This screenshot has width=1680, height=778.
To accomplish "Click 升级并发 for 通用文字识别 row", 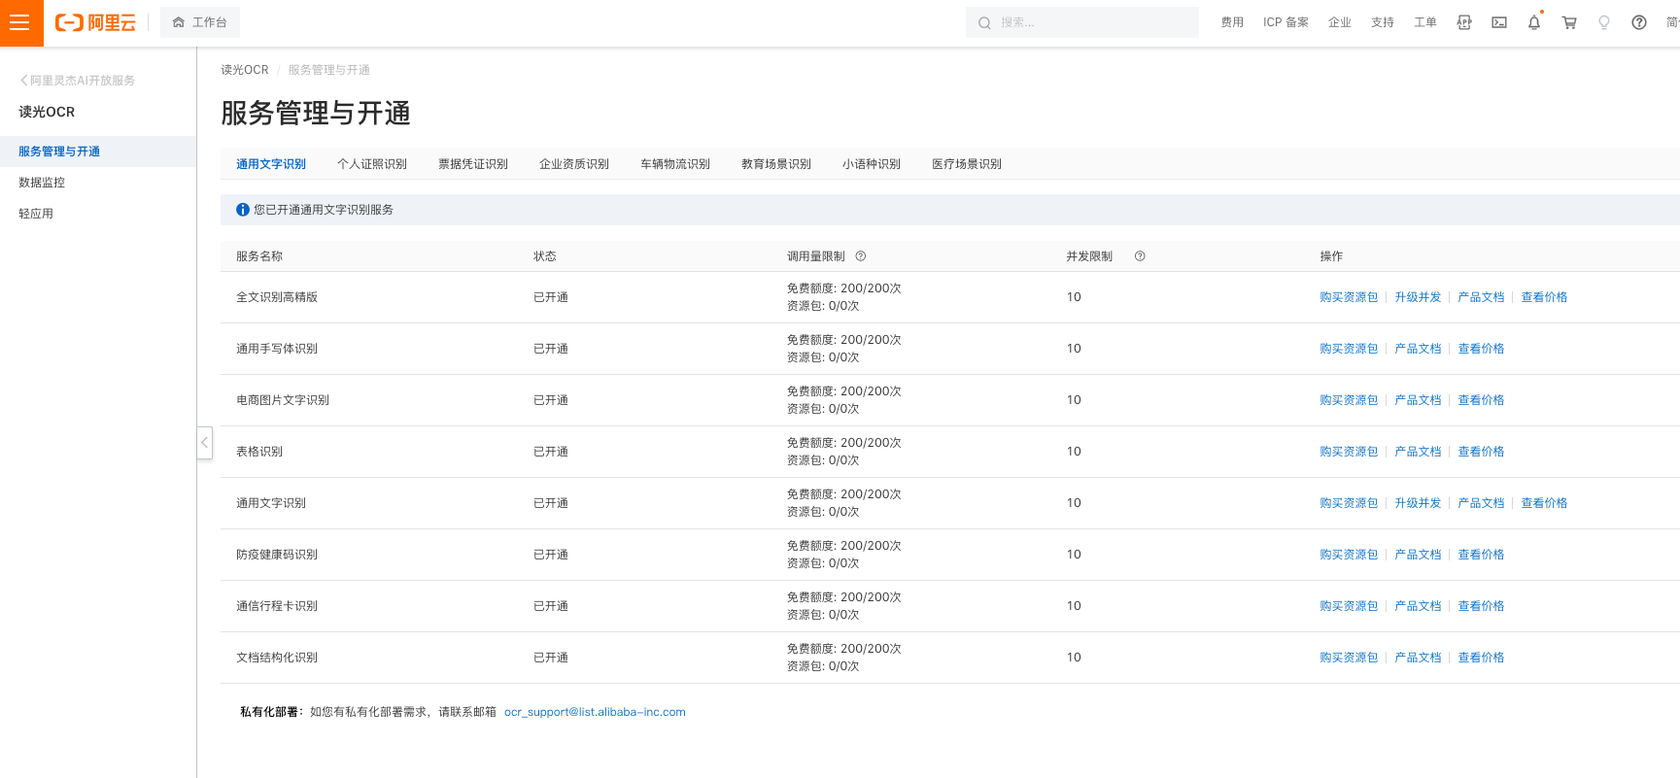I will (x=1418, y=503).
